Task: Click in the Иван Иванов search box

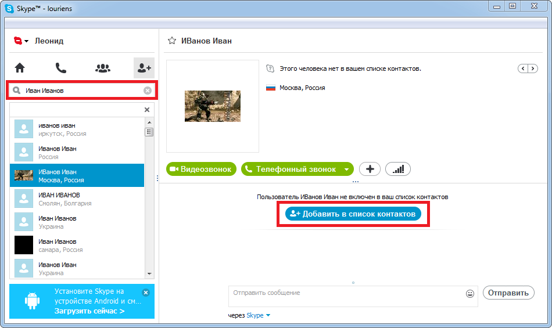Action: tap(82, 91)
